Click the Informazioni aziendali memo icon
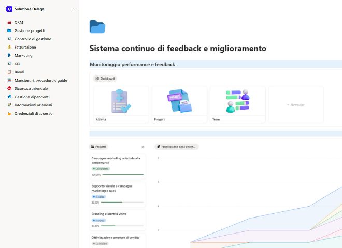This screenshot has width=342, height=248. click(9, 105)
